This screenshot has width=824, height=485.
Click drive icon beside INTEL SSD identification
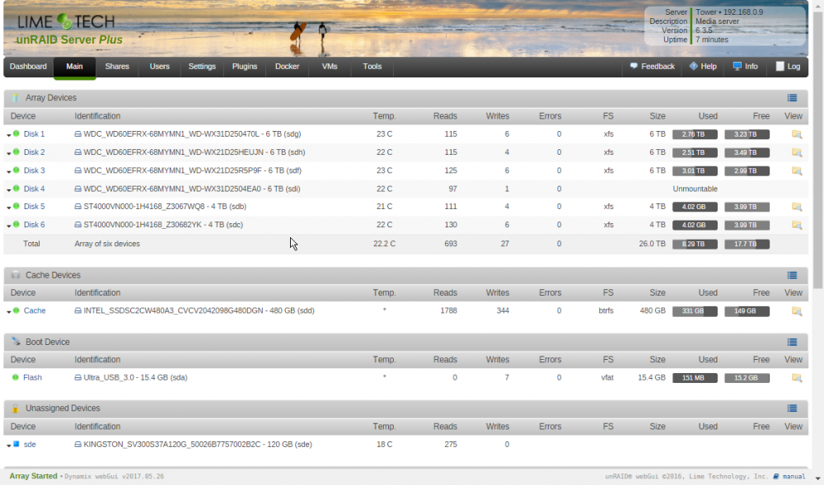[77, 310]
